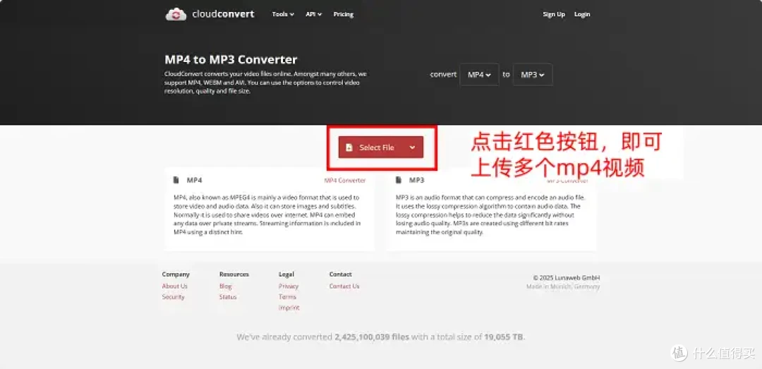The image size is (762, 369).
Task: Click the MP4 card title text
Action: click(x=195, y=181)
